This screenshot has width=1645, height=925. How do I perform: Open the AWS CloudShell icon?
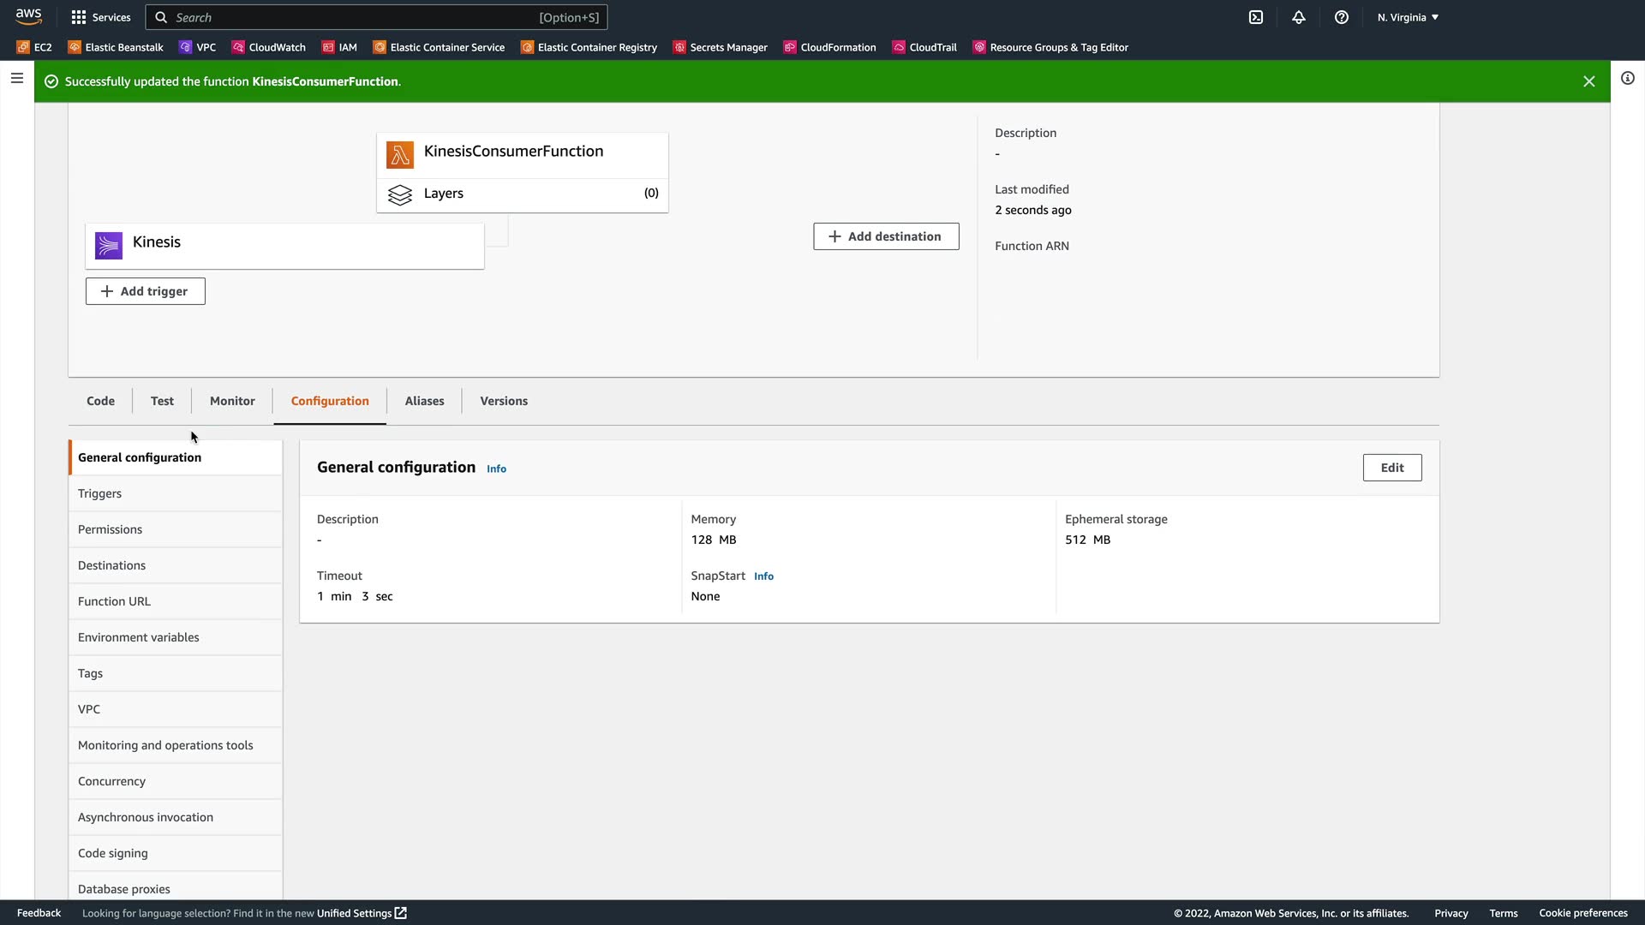[1256, 17]
